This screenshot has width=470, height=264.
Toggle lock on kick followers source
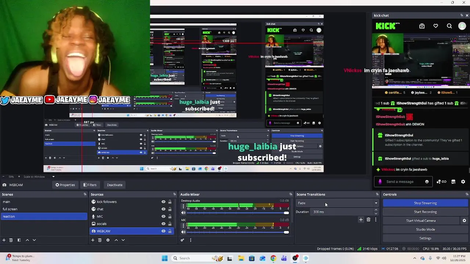[x=170, y=202]
